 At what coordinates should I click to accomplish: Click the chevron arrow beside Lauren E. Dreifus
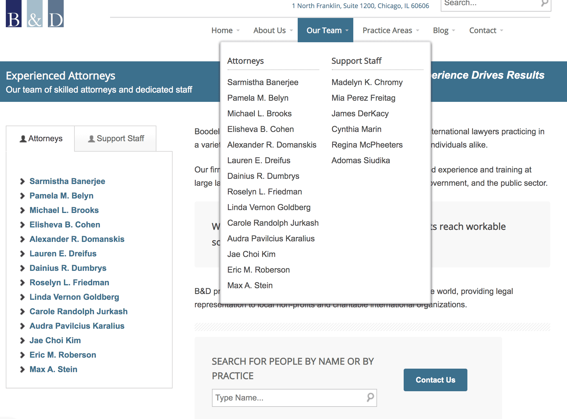(22, 254)
